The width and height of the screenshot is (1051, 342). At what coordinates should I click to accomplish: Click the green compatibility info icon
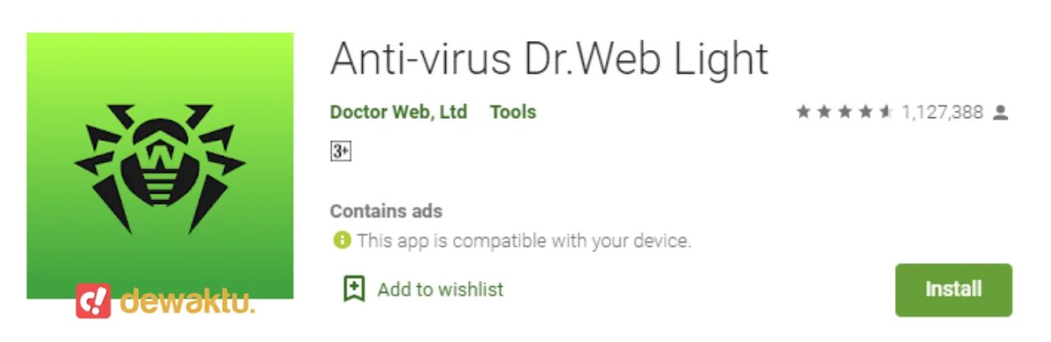click(x=342, y=241)
